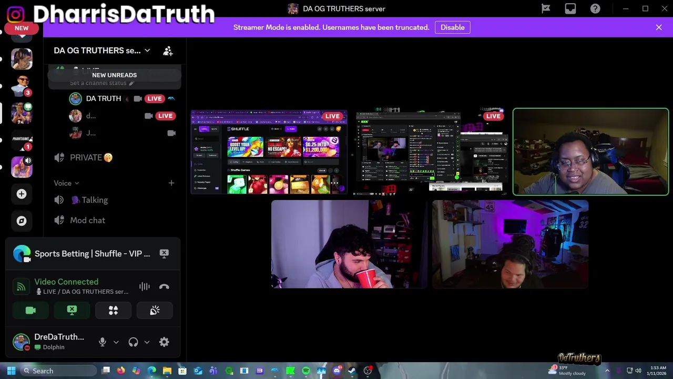Join the Talking voice channel

point(114,200)
